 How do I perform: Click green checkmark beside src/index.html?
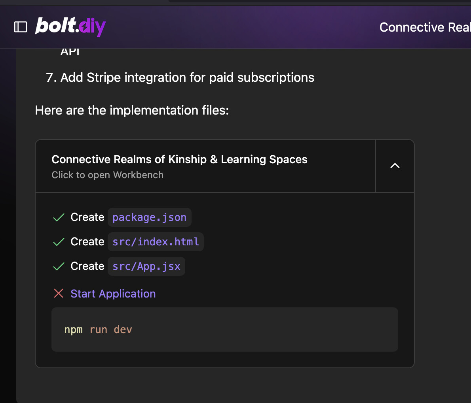pos(59,242)
